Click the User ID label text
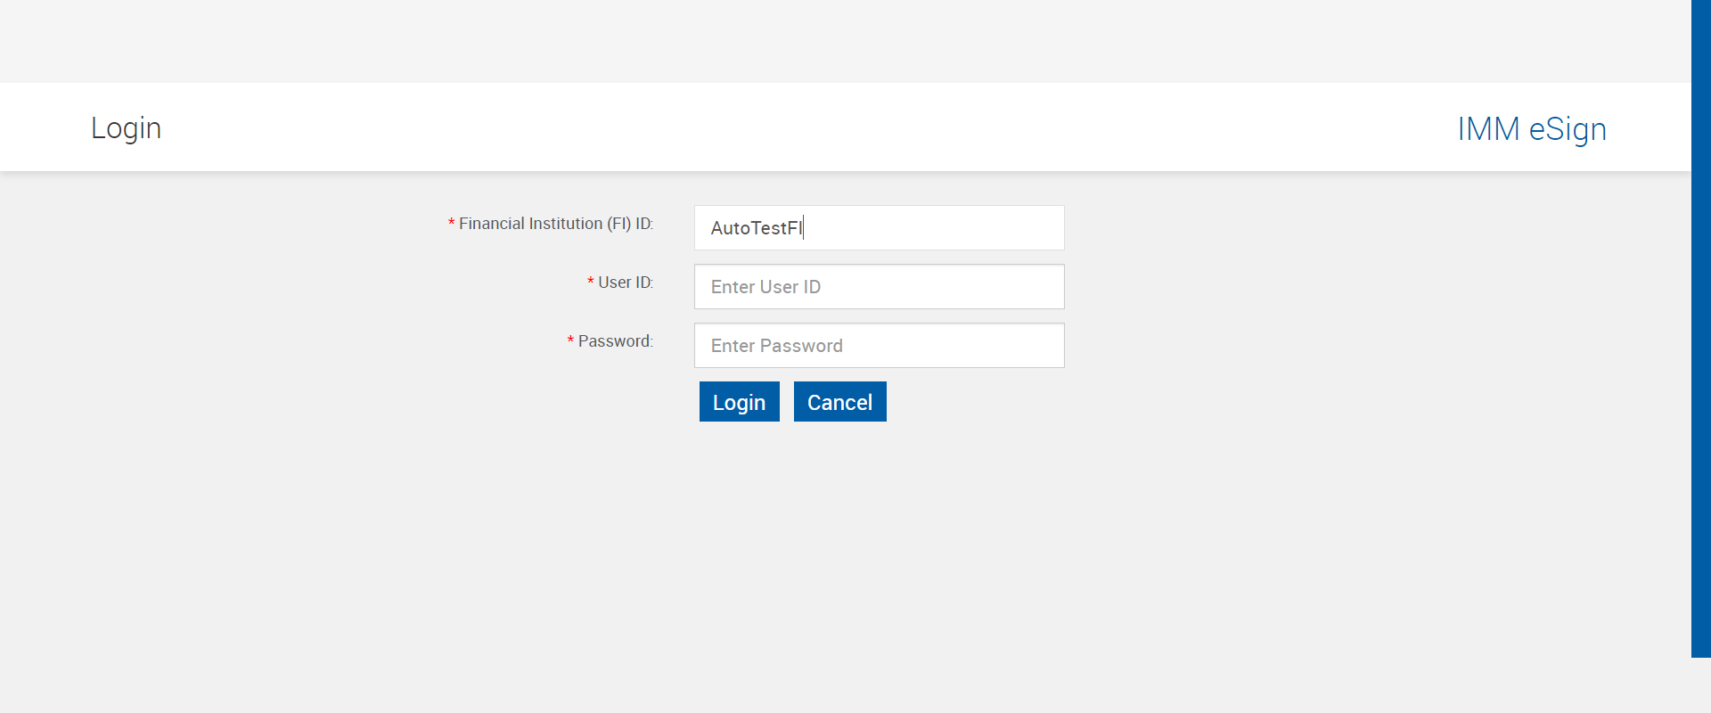Image resolution: width=1711 pixels, height=713 pixels. [625, 283]
